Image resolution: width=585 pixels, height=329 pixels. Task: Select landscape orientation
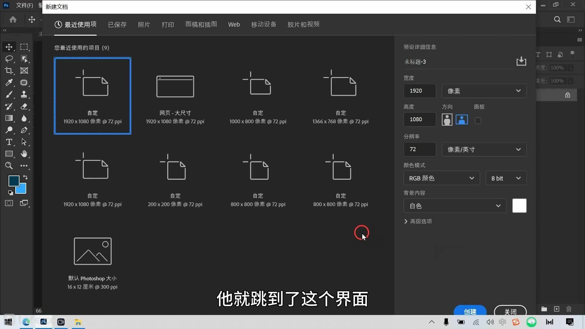pos(462,120)
